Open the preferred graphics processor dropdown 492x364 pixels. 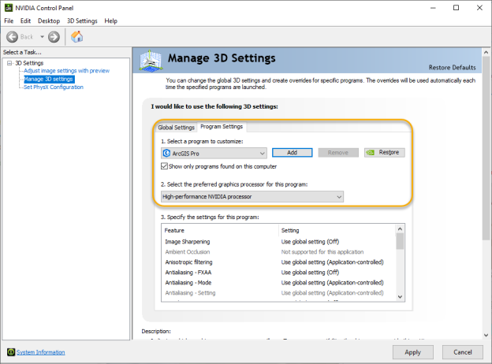[338, 196]
